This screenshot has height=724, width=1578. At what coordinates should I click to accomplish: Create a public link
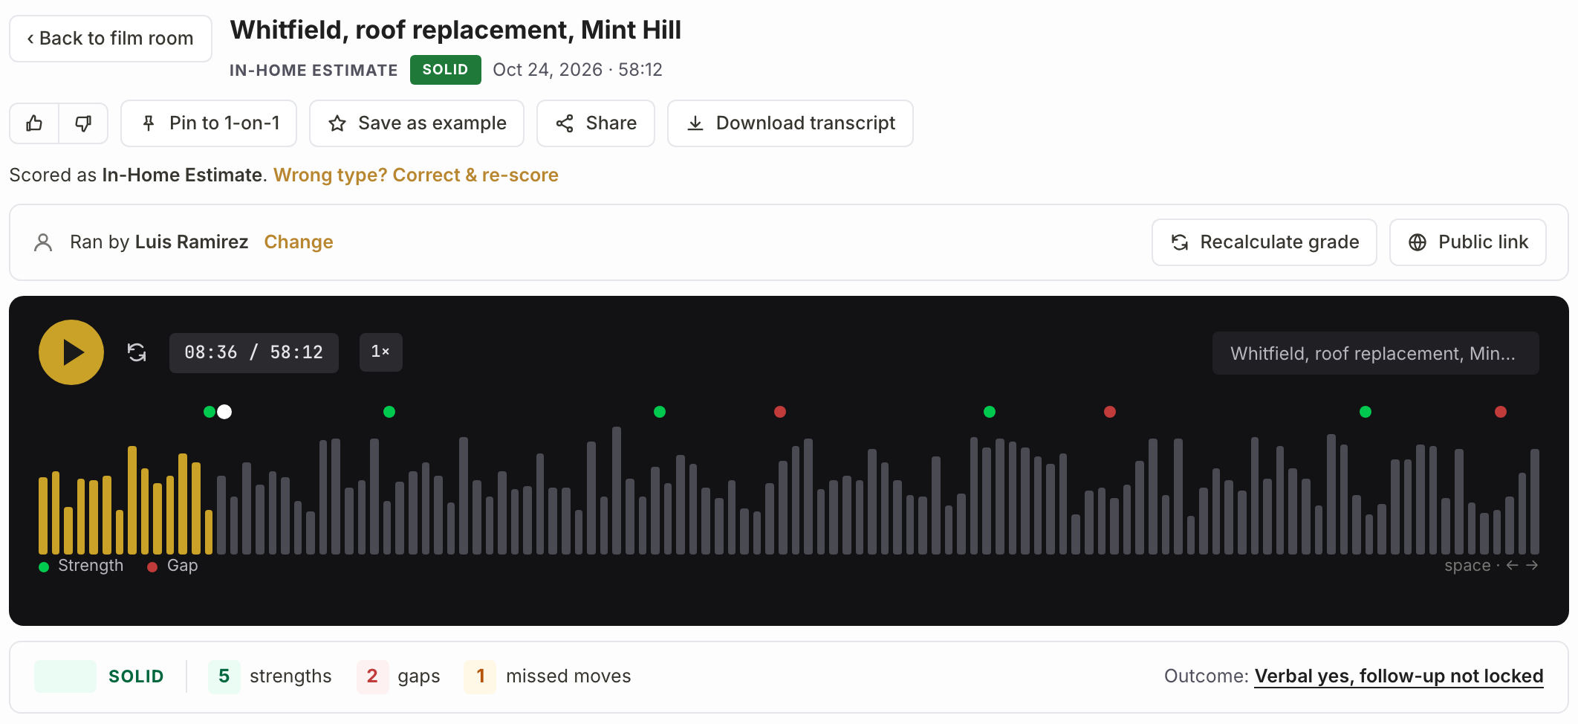[1468, 242]
